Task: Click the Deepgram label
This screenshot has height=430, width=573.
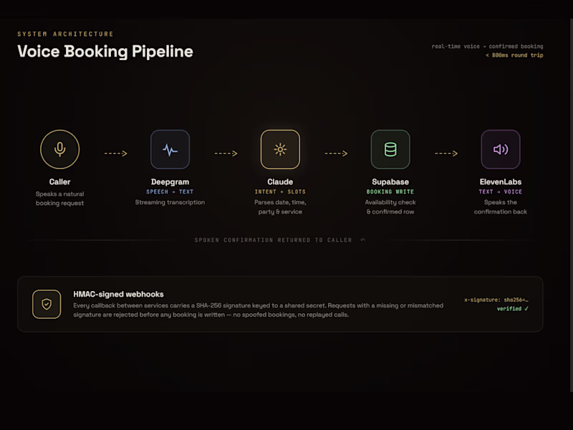Action: 170,182
